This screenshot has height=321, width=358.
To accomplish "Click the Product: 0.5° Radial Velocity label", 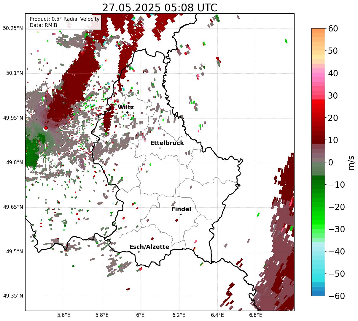I will pyautogui.click(x=65, y=19).
